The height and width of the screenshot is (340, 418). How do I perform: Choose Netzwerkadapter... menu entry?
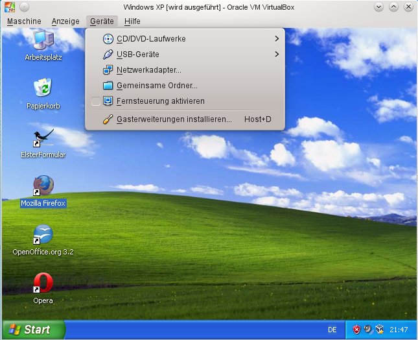(x=185, y=70)
